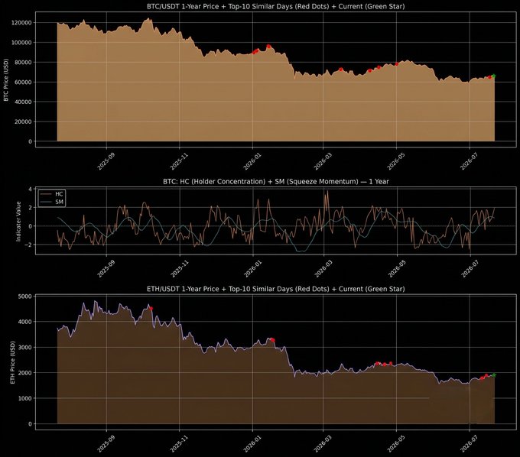Click the ETH chart's 2026-01 date label
This screenshot has width=520, height=457.
click(x=252, y=444)
